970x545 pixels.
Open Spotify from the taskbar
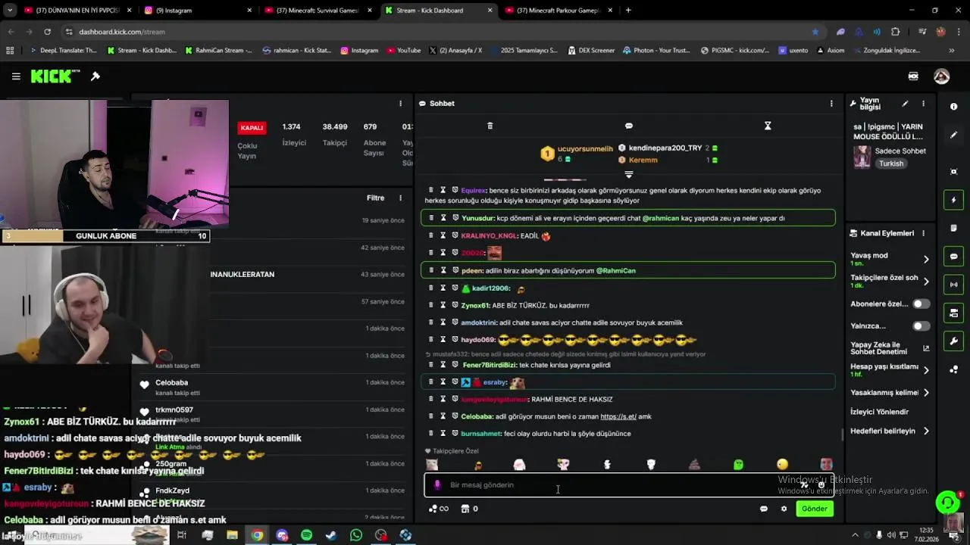coord(306,535)
